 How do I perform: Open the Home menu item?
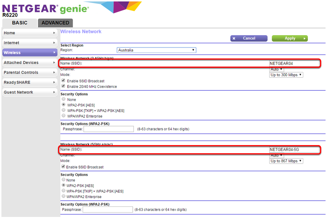coord(29,33)
